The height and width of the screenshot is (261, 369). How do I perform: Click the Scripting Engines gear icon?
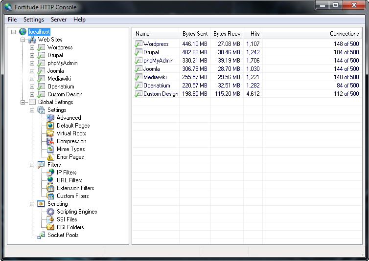coord(50,212)
